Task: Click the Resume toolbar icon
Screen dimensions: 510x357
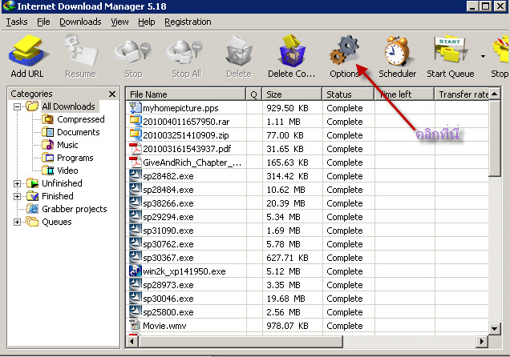Action: [x=80, y=51]
